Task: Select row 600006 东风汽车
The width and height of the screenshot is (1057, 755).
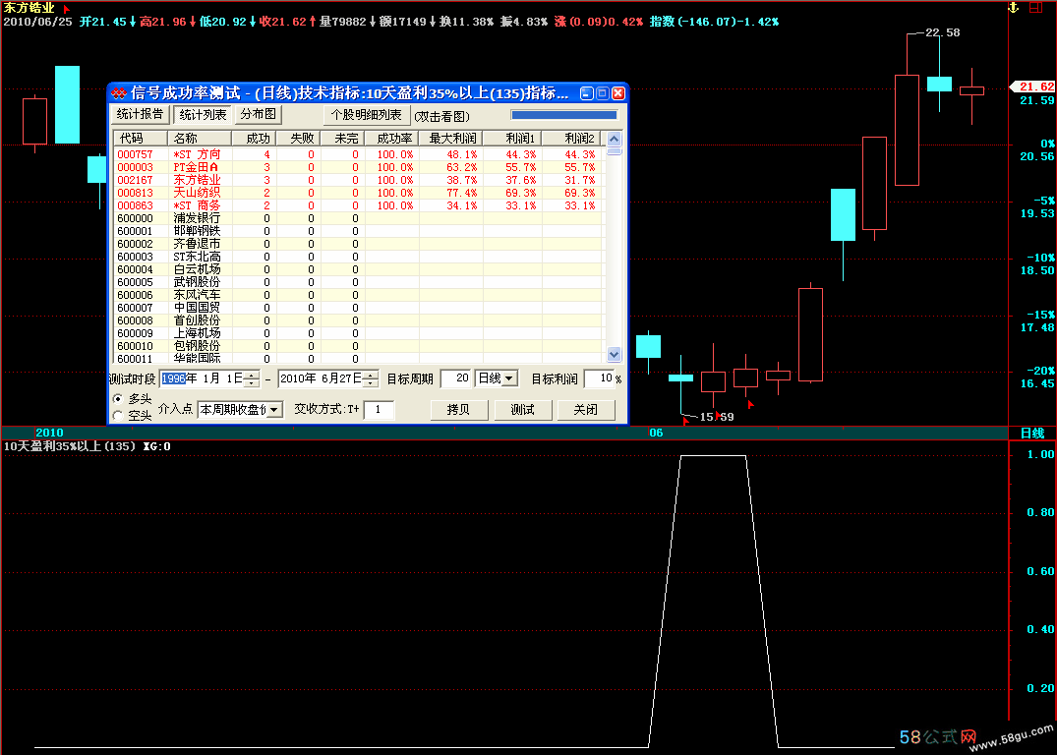Action: [x=359, y=295]
